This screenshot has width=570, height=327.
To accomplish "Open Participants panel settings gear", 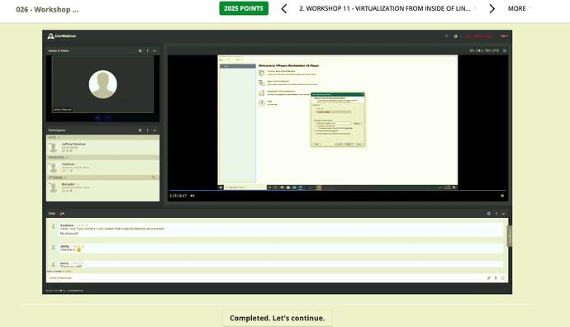I will [x=140, y=130].
